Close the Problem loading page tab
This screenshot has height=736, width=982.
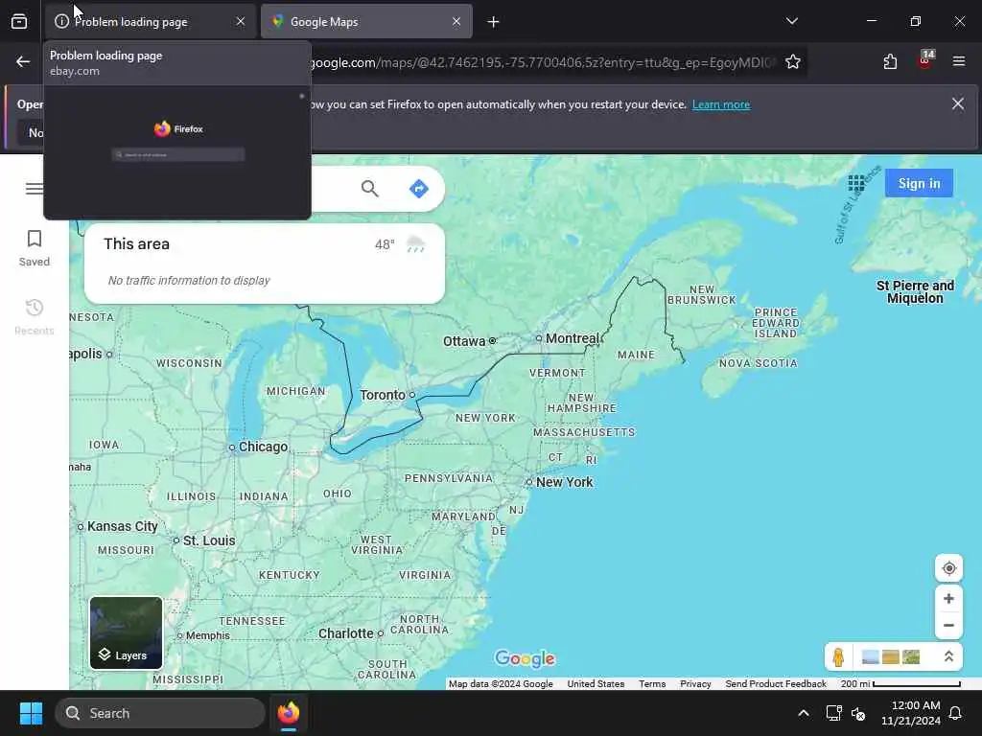tap(241, 22)
